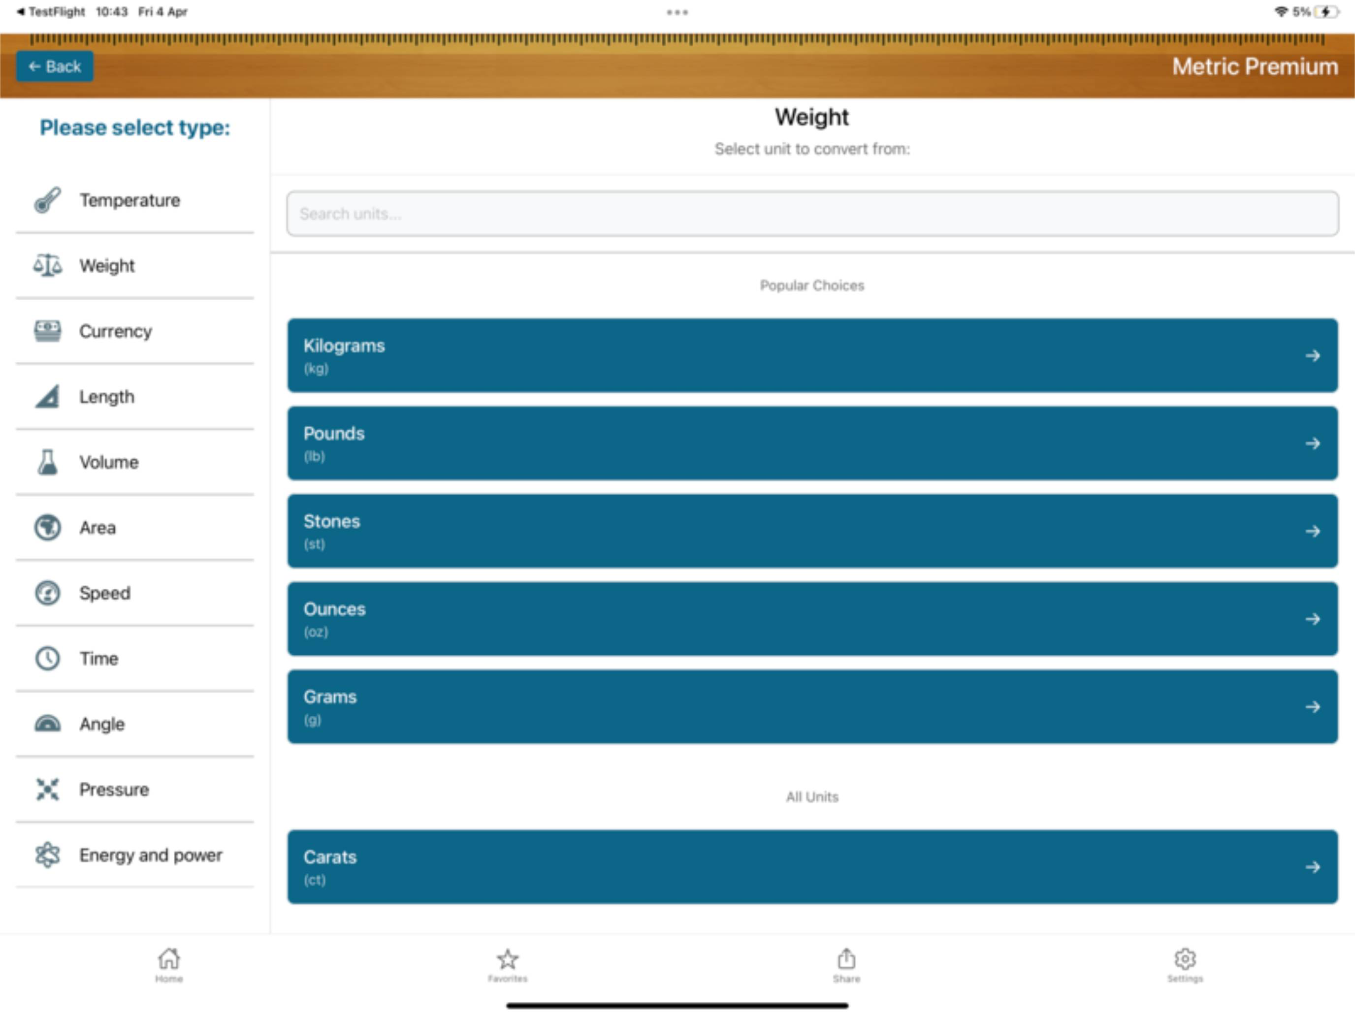Open Energy and power type
This screenshot has width=1355, height=1016.
tap(135, 856)
